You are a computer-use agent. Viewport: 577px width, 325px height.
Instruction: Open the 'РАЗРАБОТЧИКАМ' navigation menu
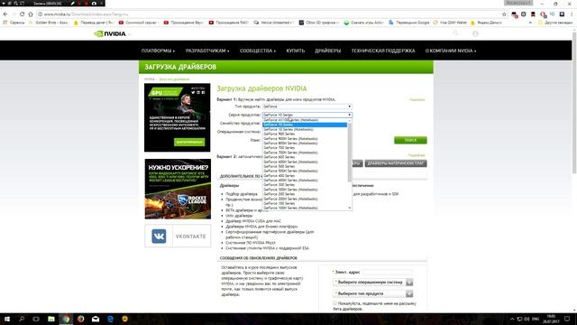click(x=207, y=51)
